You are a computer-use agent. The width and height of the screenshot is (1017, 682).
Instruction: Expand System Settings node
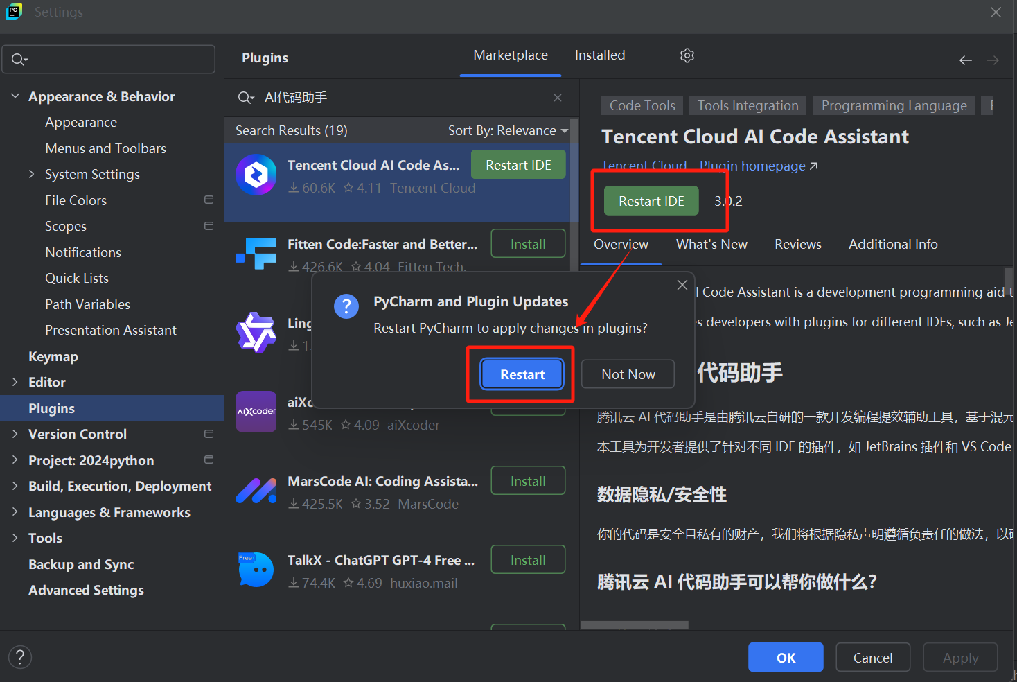point(31,174)
